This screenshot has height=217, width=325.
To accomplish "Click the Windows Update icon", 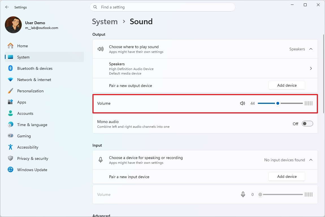I will [10, 169].
